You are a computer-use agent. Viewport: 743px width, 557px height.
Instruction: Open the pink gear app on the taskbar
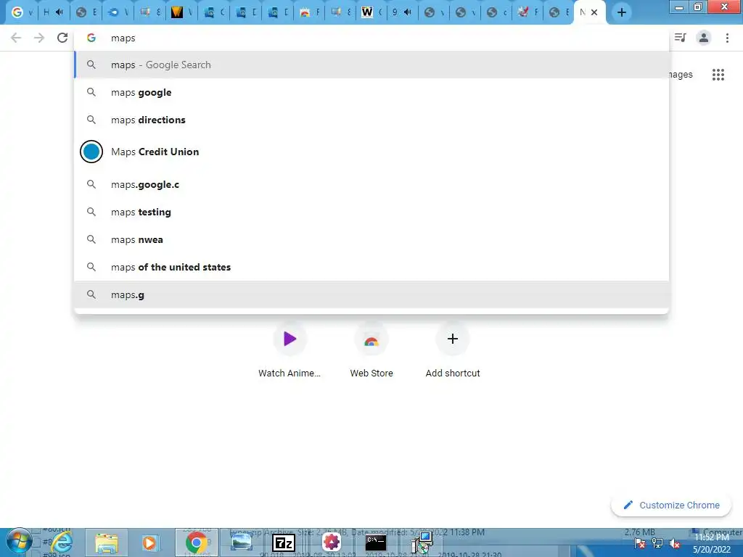(x=332, y=542)
